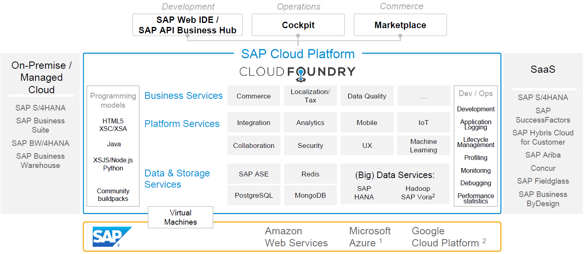Open SAP Web IDE / API Business Hub
This screenshot has width=588, height=254.
[x=187, y=25]
